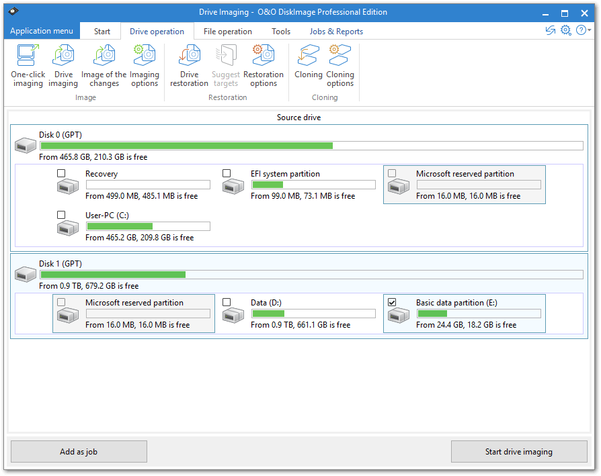601x476 pixels.
Task: Uncheck the Basic data partition (E:) checkbox
Action: click(x=392, y=302)
